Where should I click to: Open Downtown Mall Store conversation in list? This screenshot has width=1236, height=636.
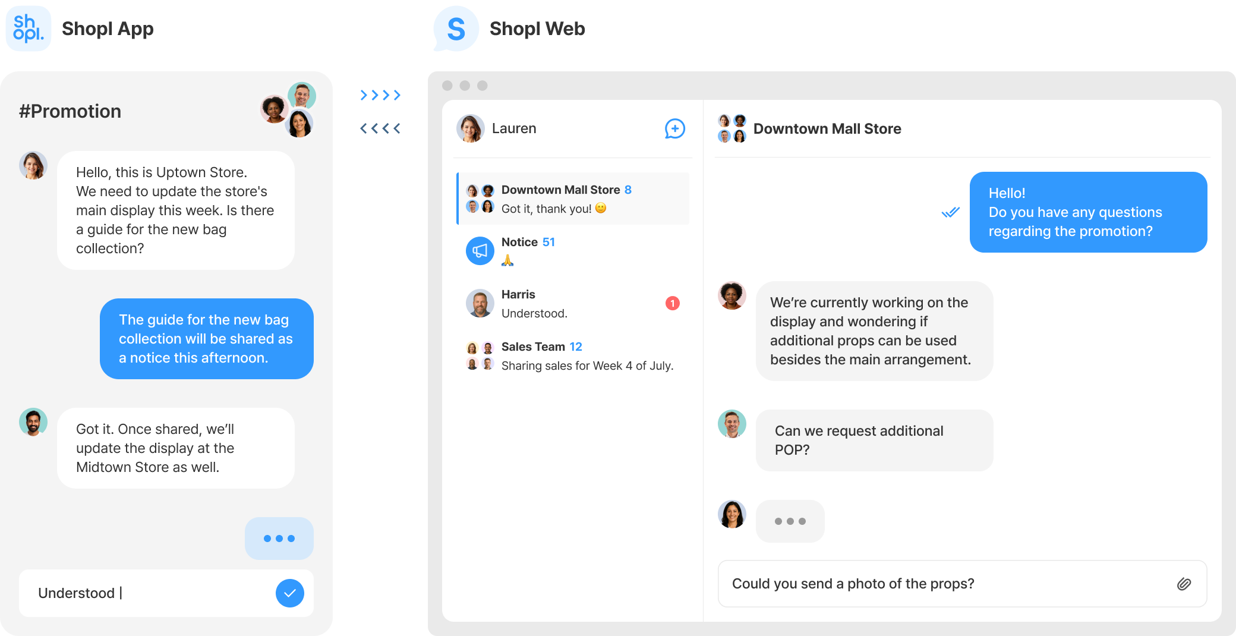pyautogui.click(x=573, y=199)
